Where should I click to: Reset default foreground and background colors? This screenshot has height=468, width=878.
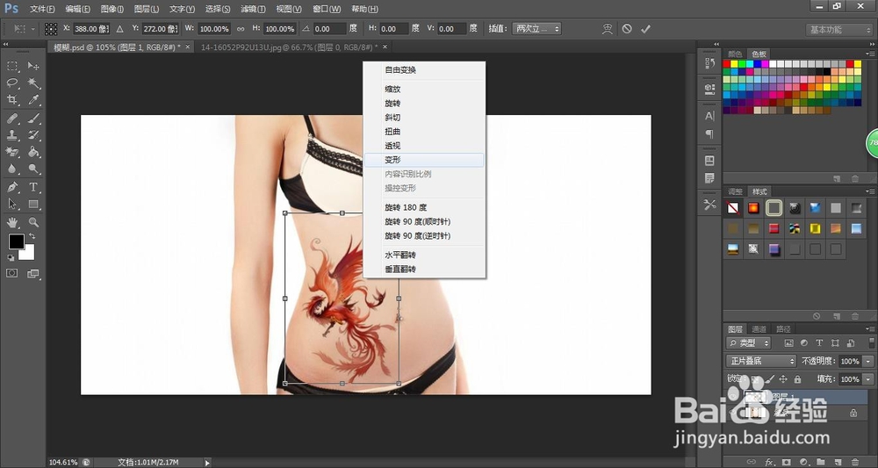pos(11,258)
